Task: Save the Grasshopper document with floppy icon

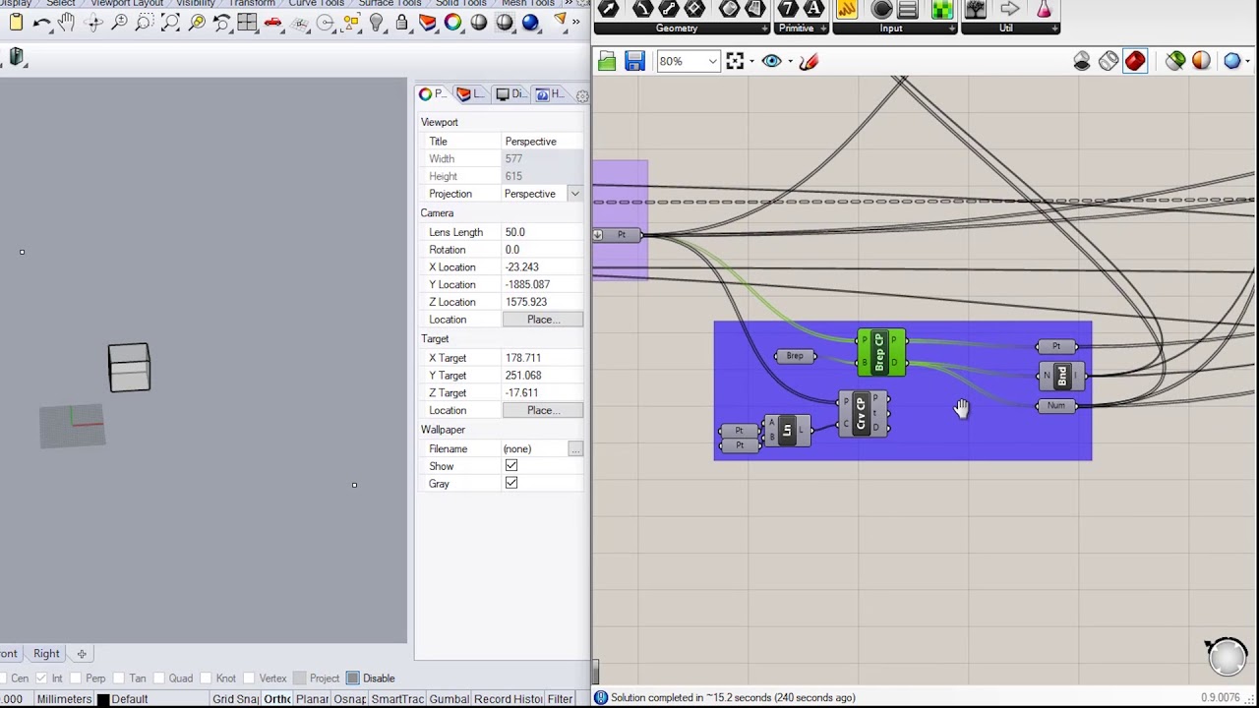Action: tap(634, 61)
